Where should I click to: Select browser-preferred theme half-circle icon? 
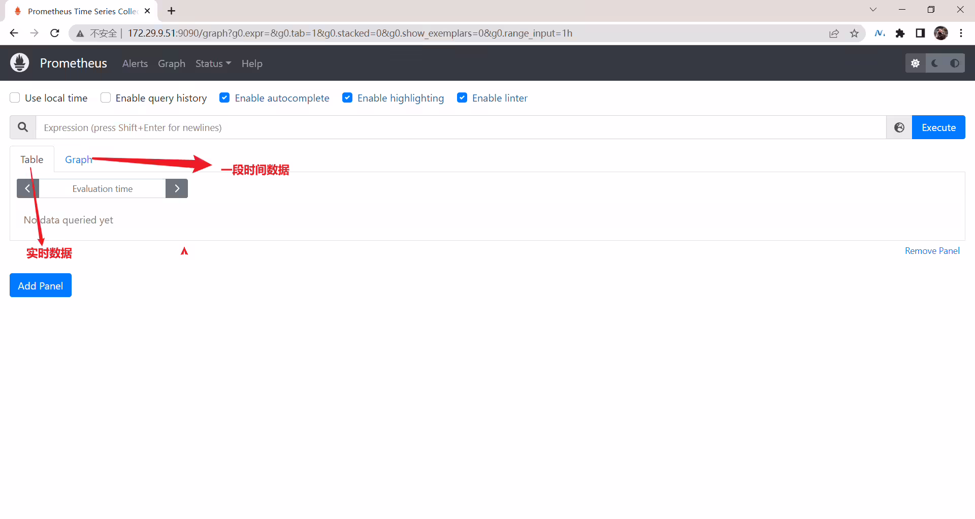point(955,63)
